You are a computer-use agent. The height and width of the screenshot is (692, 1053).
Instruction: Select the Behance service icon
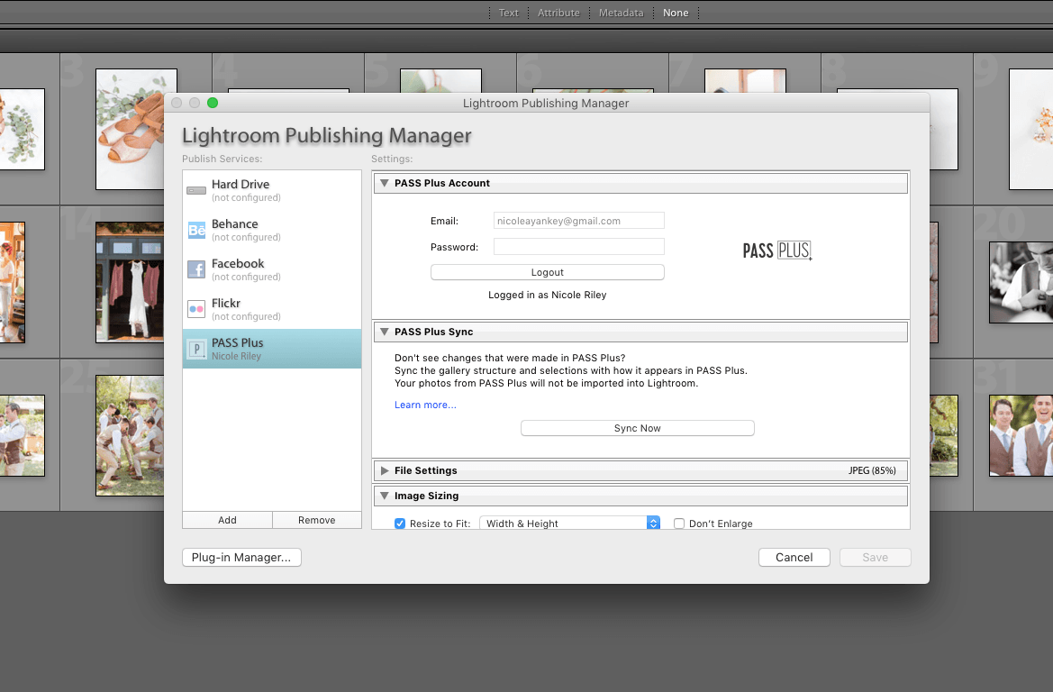(196, 231)
